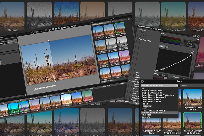This screenshot has width=204, height=136.
Task: Click the reset arrows icon above the curve
Action: [192, 52]
